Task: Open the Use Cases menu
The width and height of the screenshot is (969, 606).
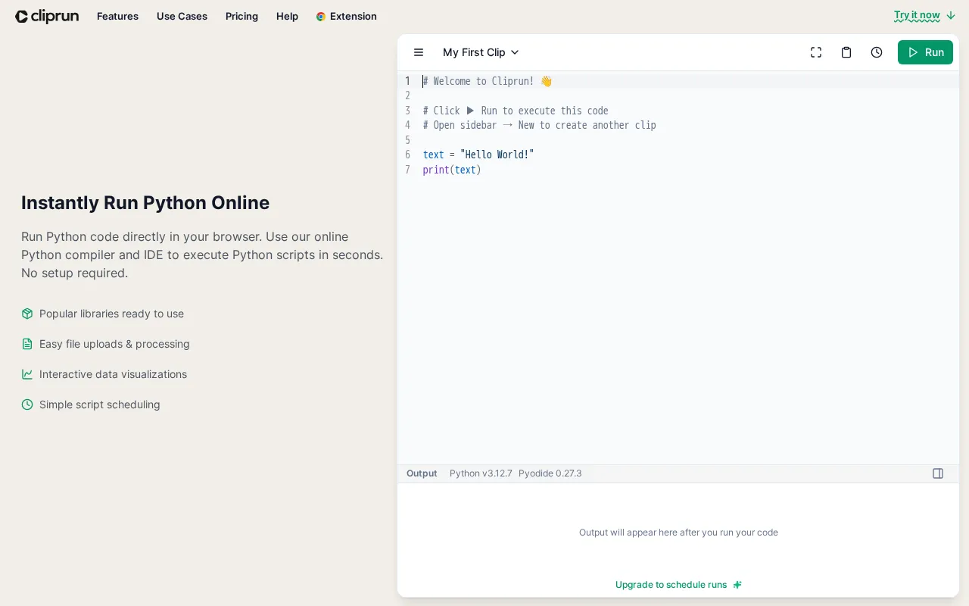Action: 182,16
